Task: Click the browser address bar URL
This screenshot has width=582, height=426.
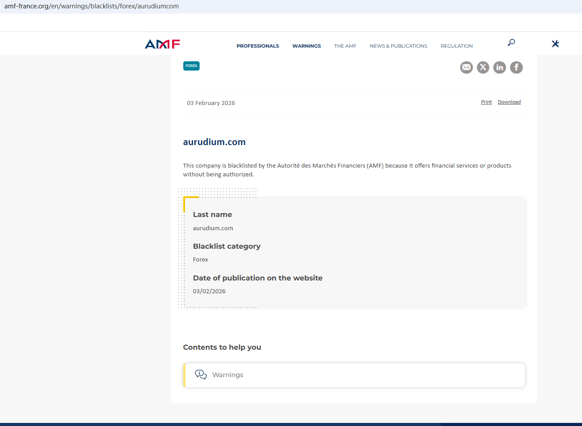Action: [x=92, y=6]
